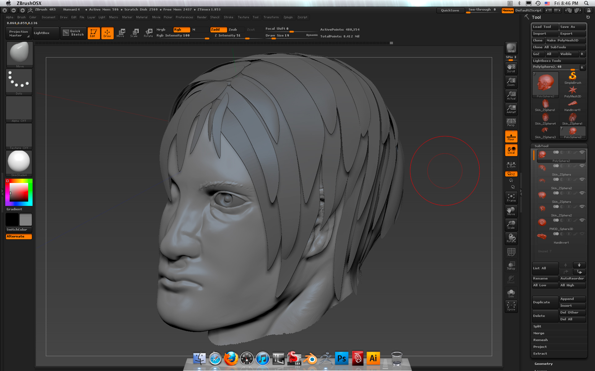The height and width of the screenshot is (371, 595).
Task: Open the Move brush thumbnail picker
Action: click(x=20, y=54)
